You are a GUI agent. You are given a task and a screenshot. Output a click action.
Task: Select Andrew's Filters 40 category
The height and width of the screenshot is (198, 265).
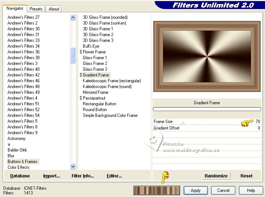pos(23,69)
